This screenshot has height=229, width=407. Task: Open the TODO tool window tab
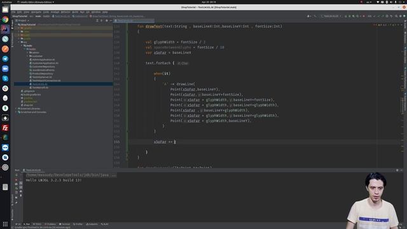pos(38,224)
